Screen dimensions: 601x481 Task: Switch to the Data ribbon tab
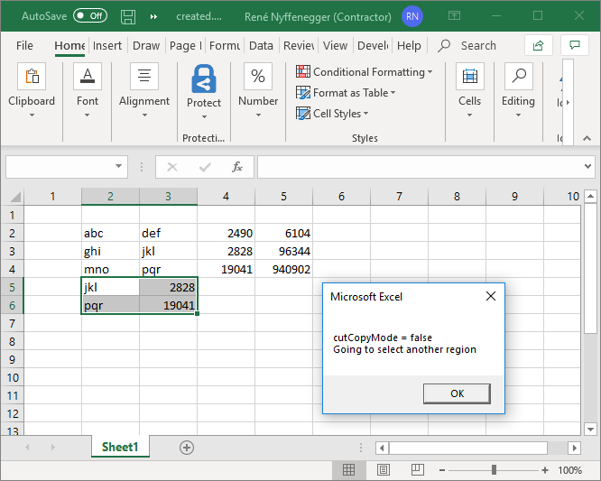point(261,46)
